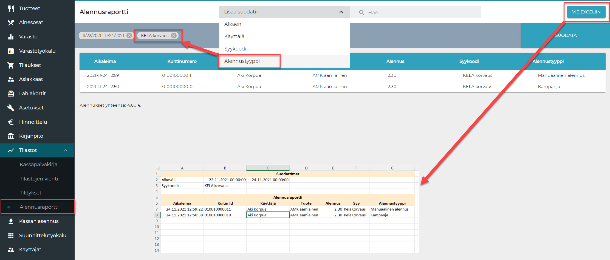Open Tilaukset via shopping cart icon

click(11, 65)
